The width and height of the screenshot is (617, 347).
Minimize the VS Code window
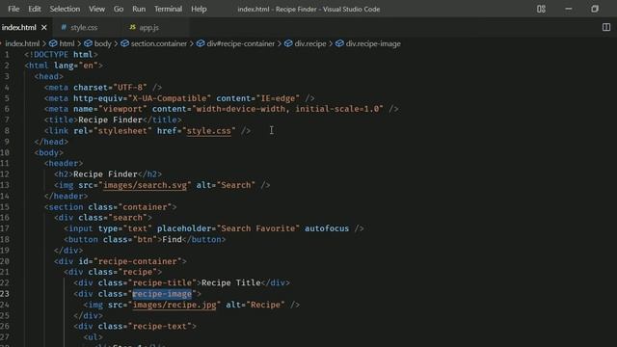(568, 9)
